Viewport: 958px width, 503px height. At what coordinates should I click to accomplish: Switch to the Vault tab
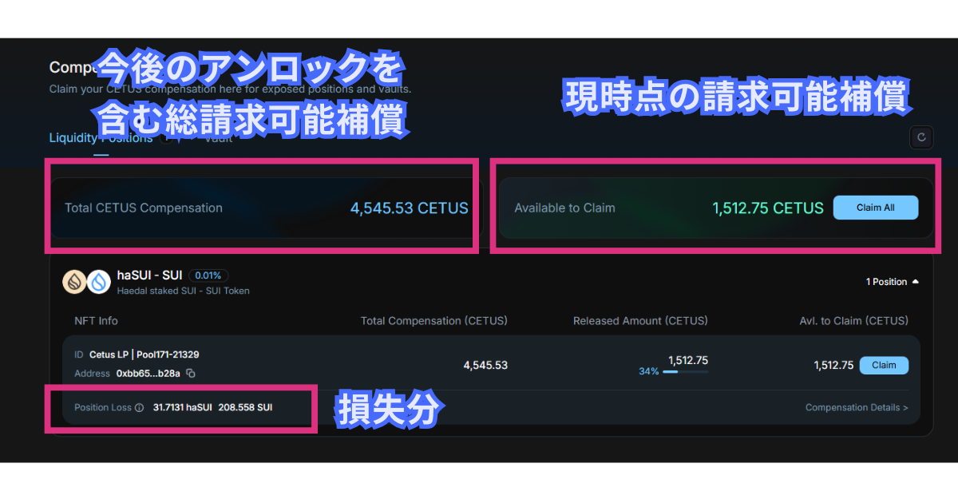pyautogui.click(x=218, y=138)
